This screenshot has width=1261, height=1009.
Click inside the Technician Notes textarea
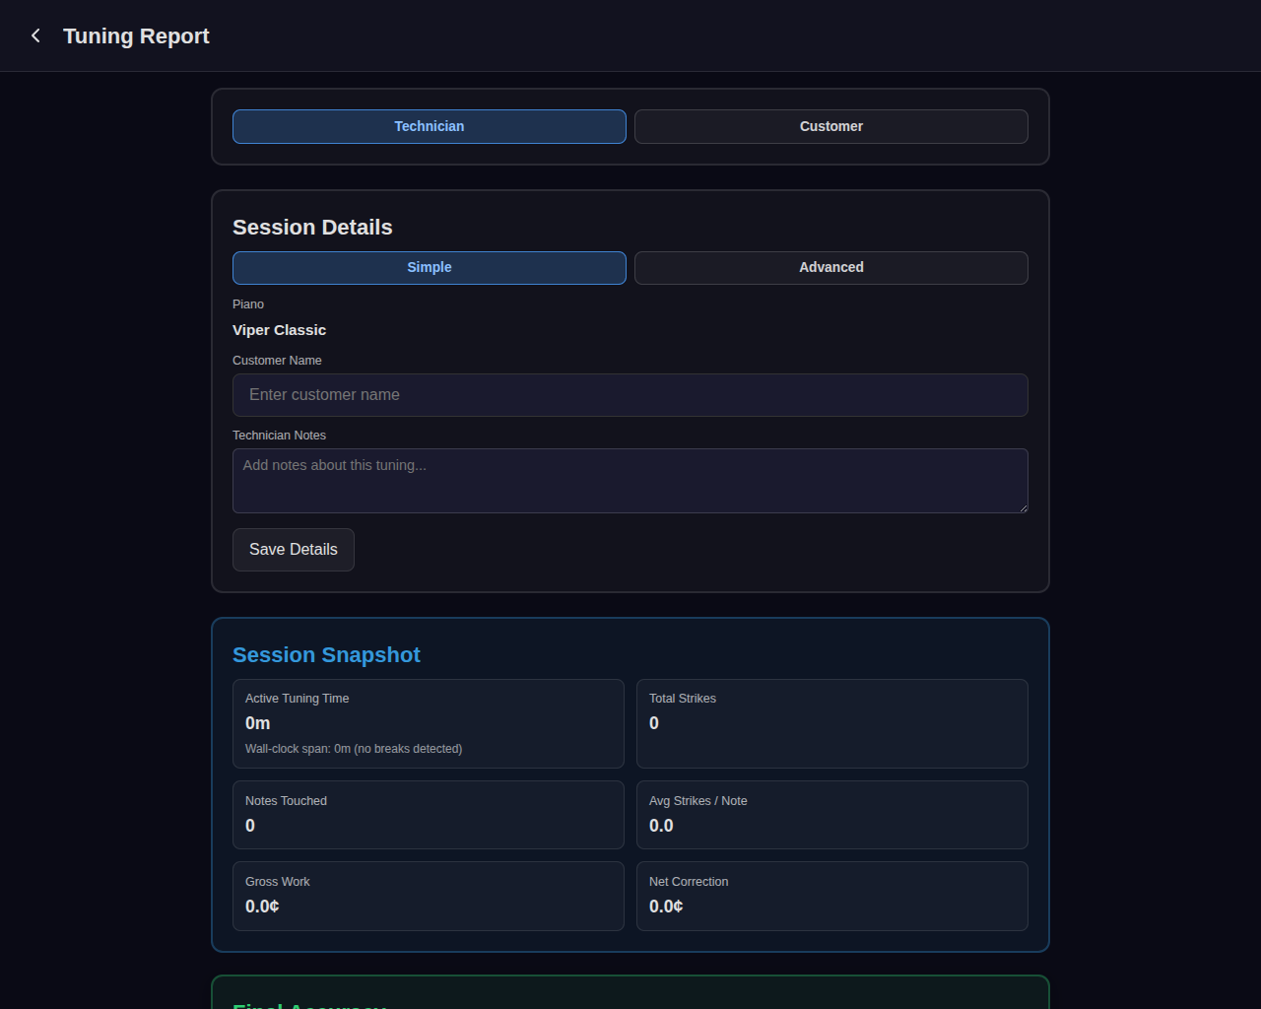tap(630, 480)
